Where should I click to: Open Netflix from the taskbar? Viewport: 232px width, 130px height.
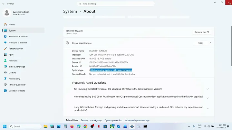pos(99,126)
